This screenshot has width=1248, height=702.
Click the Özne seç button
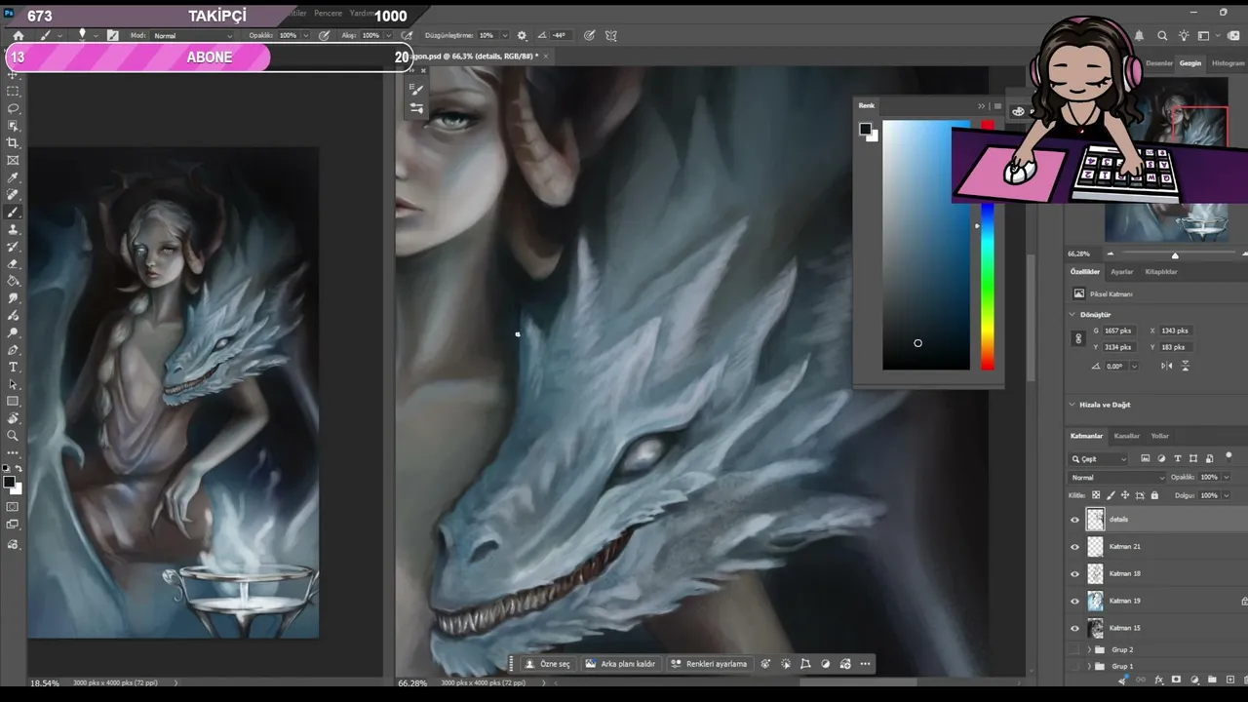tap(548, 664)
